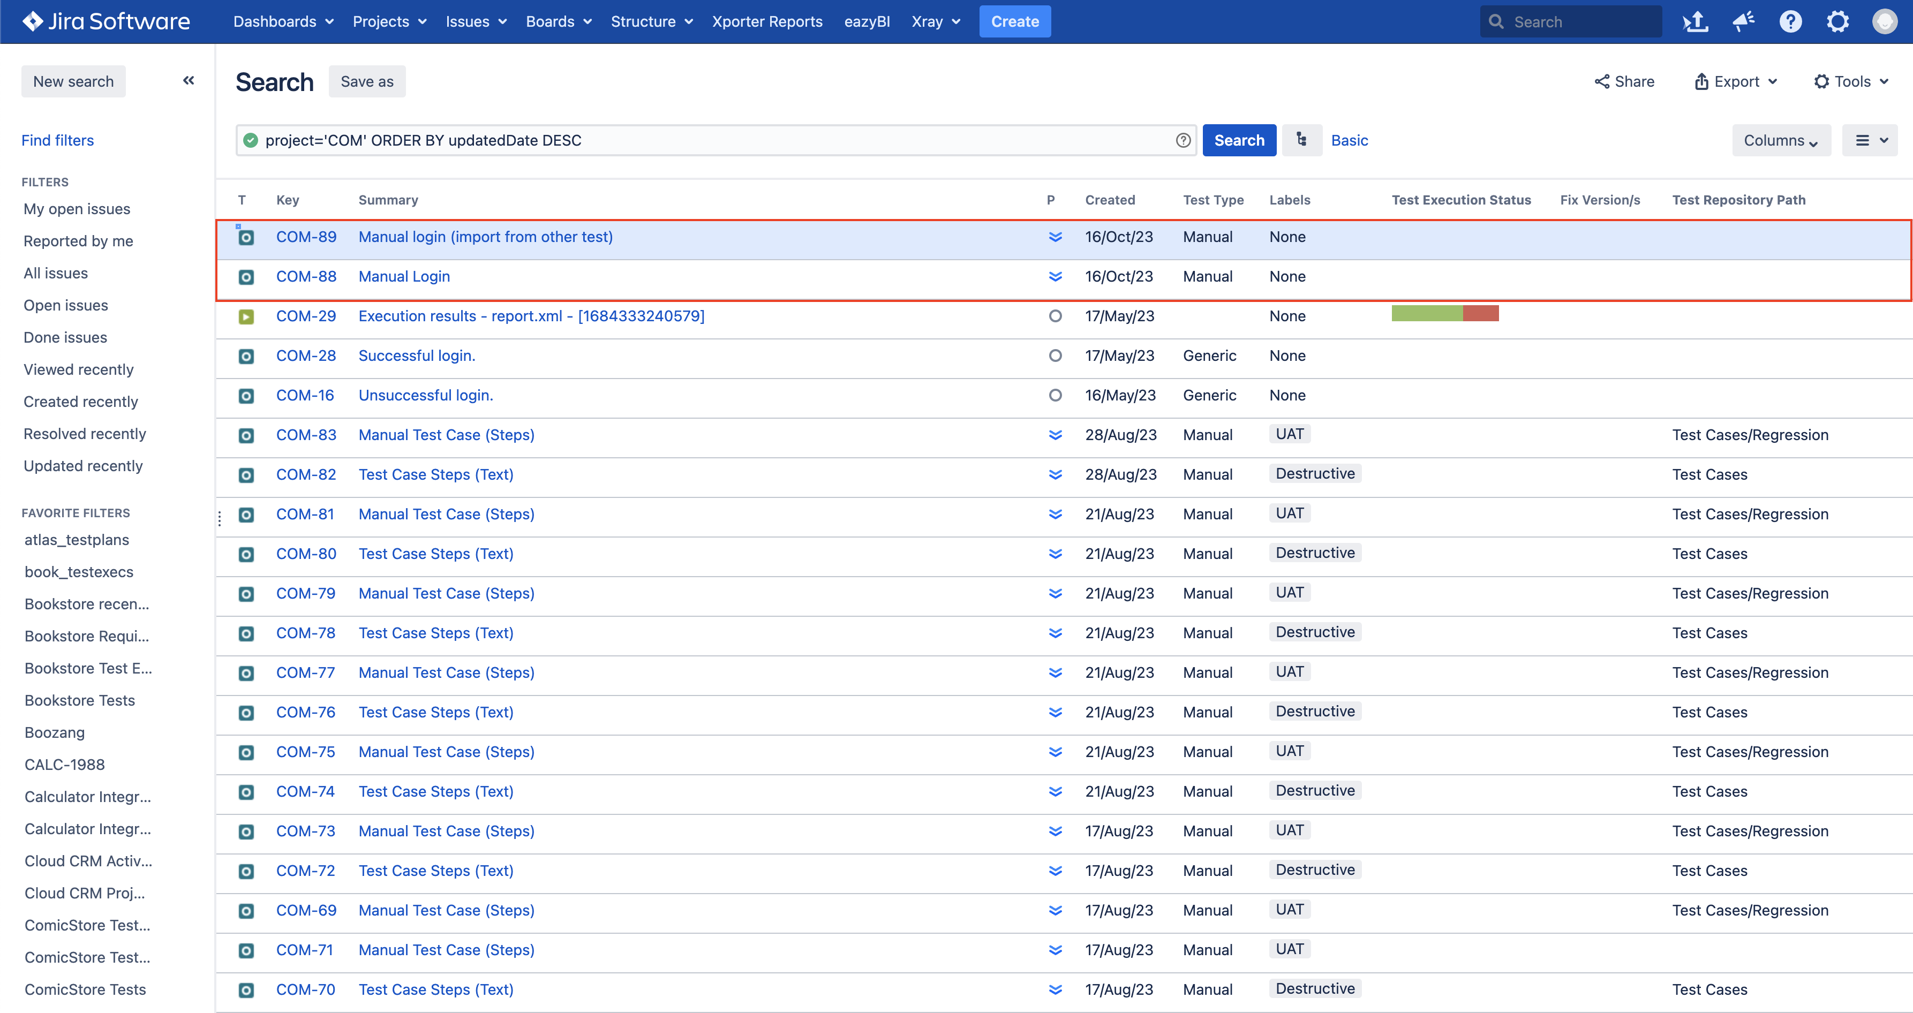Switch to Basic search mode
The width and height of the screenshot is (1913, 1013).
1349,140
